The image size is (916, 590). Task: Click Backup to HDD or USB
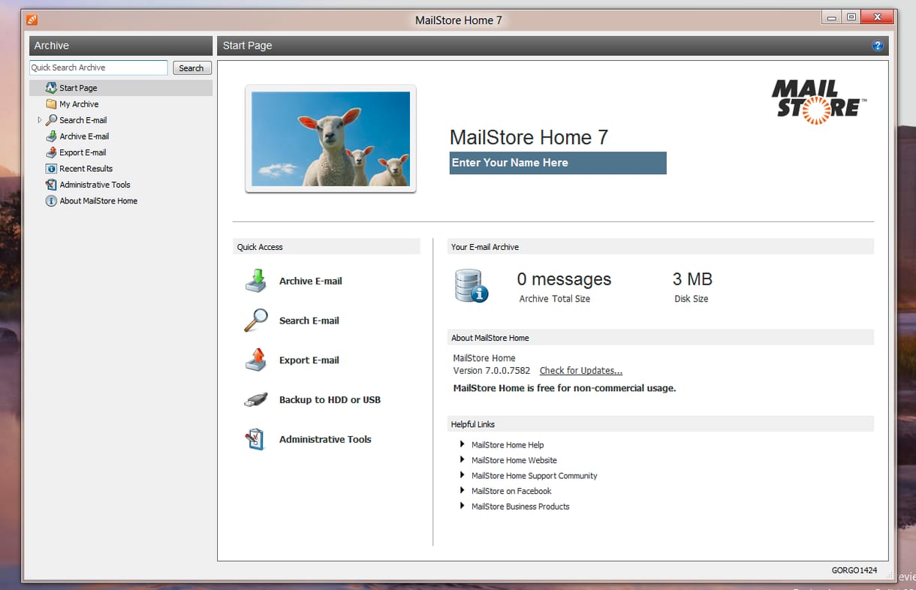coord(330,400)
